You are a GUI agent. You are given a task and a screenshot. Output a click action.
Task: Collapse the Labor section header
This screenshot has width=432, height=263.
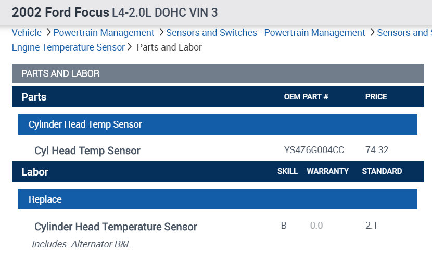(x=35, y=171)
